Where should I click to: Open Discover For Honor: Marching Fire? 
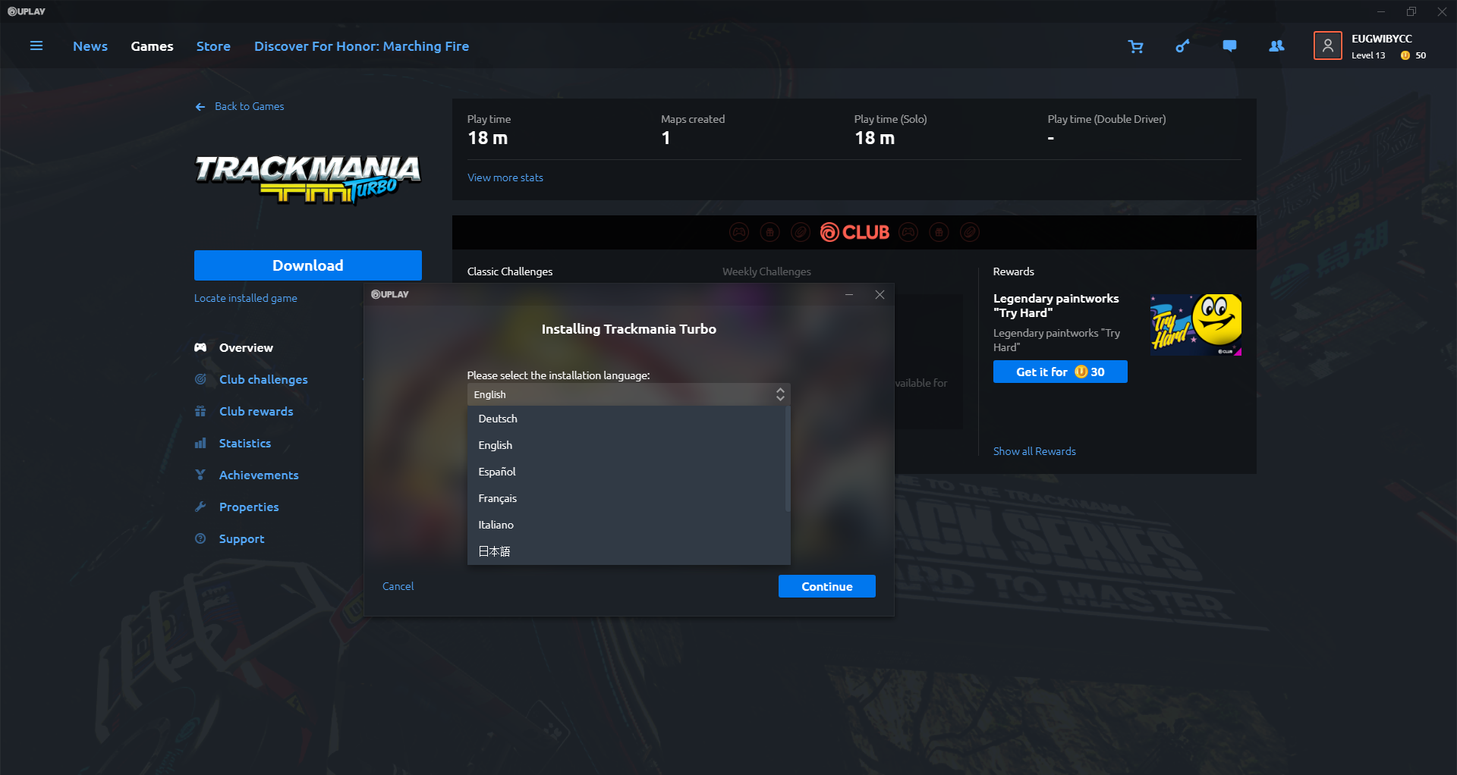(x=361, y=46)
